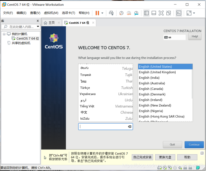
Task: Select CentOS 7 64 位 in library tree
Action: (x=28, y=38)
